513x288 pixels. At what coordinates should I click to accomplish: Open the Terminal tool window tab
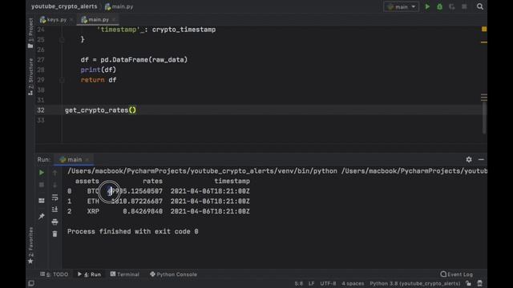pyautogui.click(x=125, y=274)
